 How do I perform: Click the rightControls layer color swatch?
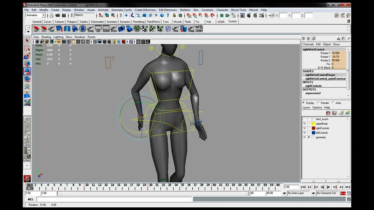point(313,128)
